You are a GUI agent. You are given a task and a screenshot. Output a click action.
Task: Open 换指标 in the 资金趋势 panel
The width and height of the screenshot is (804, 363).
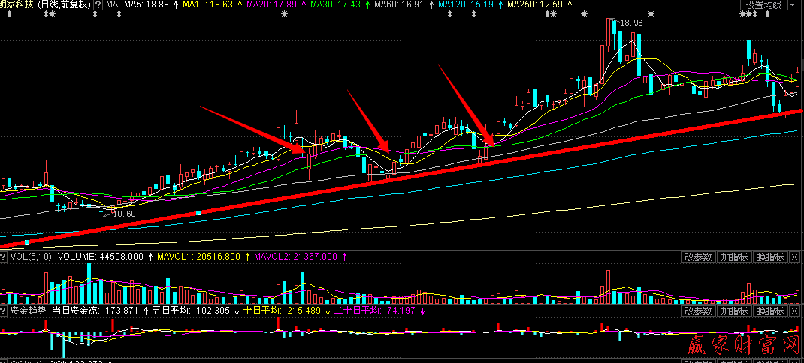(770, 310)
